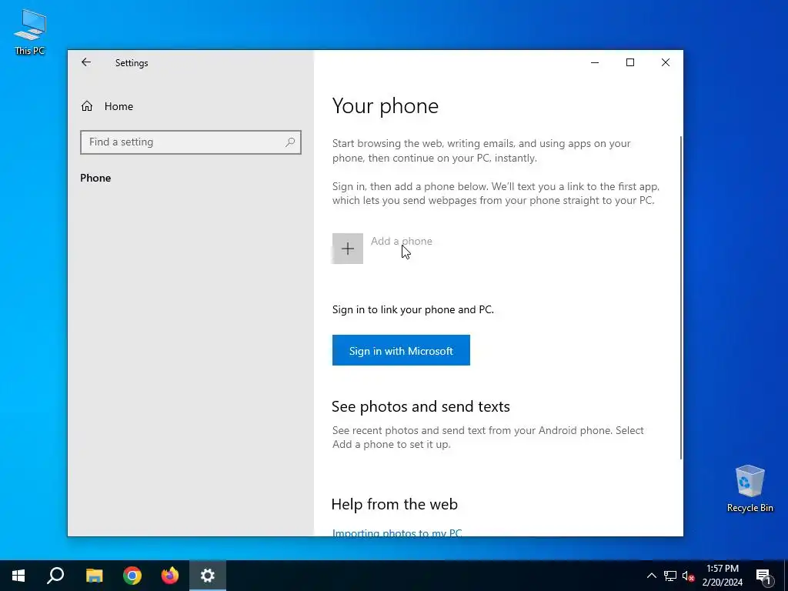Click the Settings window title text
Screen dimensions: 788x591
coord(132,63)
